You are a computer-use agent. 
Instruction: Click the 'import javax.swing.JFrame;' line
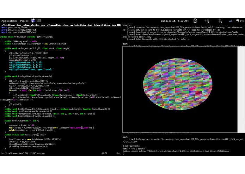[14, 27]
